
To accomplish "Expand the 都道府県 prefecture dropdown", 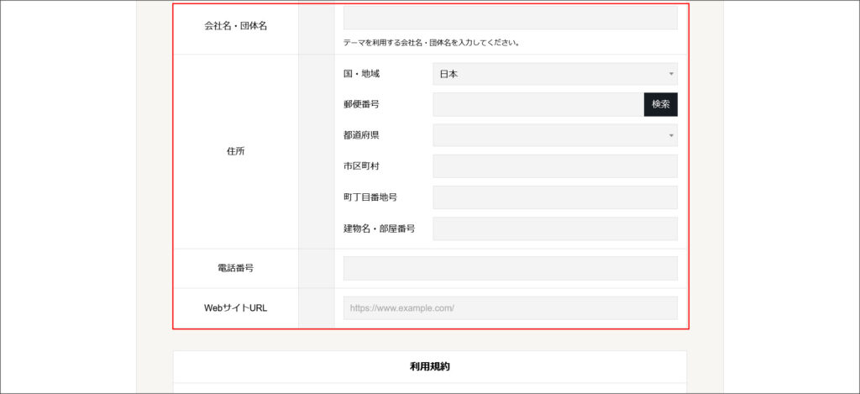I will pos(554,135).
